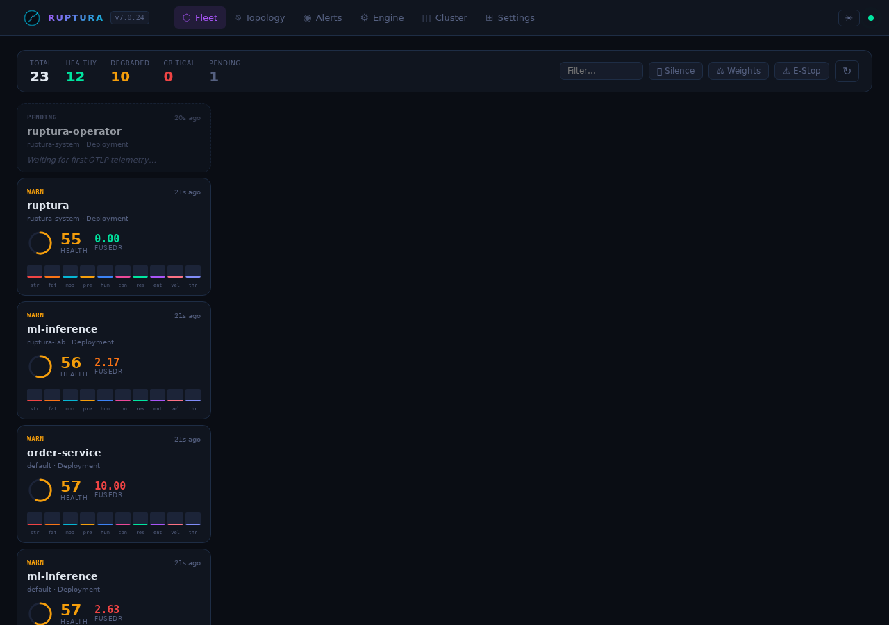Click the WARN badge on the ruptura card
889x625 pixels.
(x=35, y=192)
